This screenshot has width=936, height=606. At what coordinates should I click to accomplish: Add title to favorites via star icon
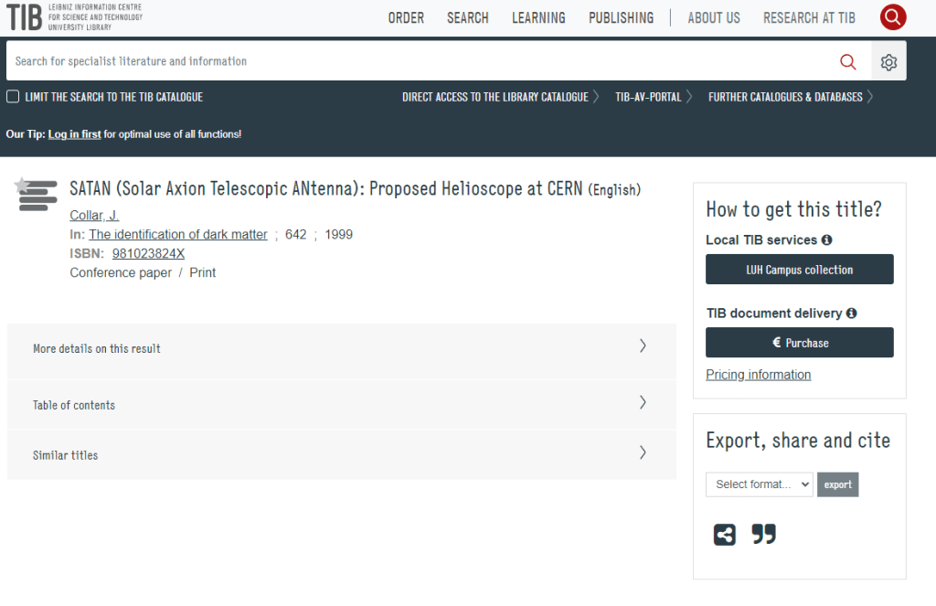(22, 186)
